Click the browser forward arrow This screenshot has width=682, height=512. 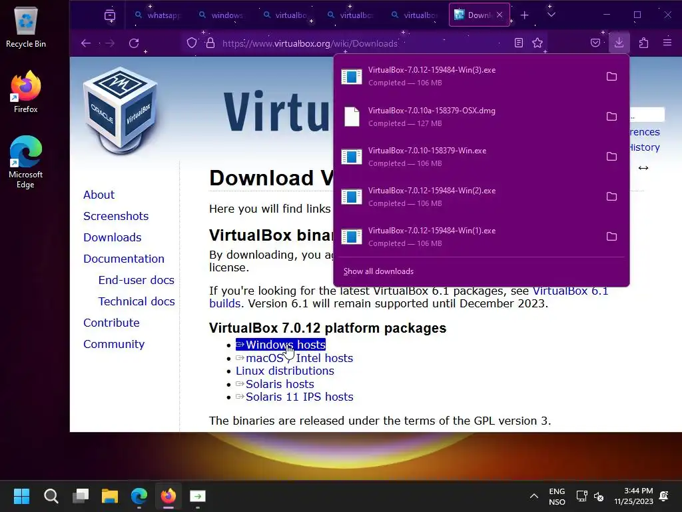point(110,43)
